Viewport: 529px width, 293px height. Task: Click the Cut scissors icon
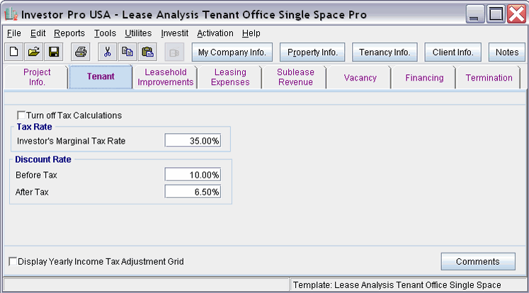click(x=108, y=52)
